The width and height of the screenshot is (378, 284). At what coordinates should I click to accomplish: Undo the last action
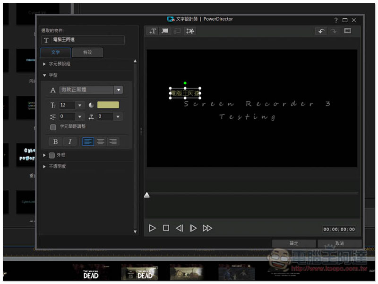(321, 31)
